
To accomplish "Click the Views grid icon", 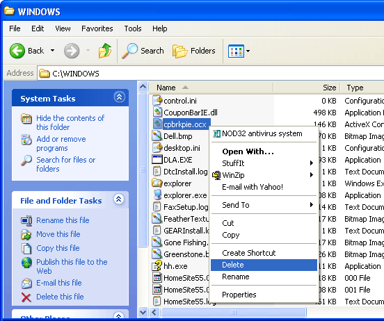I will (236, 51).
